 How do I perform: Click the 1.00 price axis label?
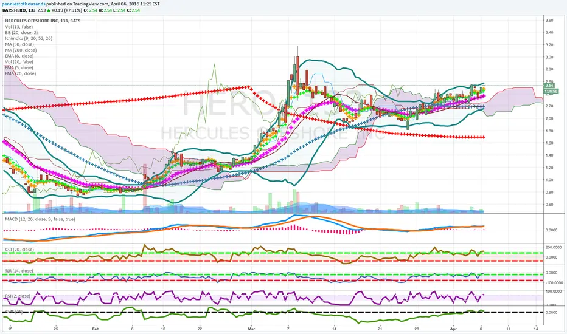(x=549, y=180)
